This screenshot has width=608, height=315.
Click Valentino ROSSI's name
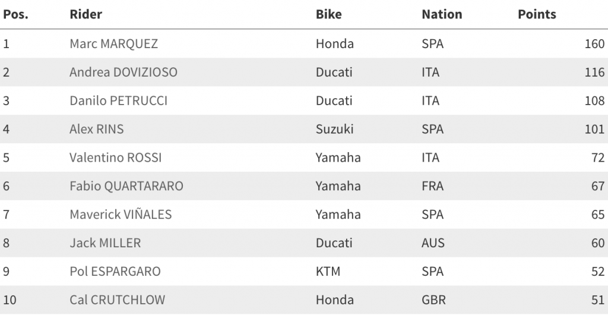click(115, 158)
